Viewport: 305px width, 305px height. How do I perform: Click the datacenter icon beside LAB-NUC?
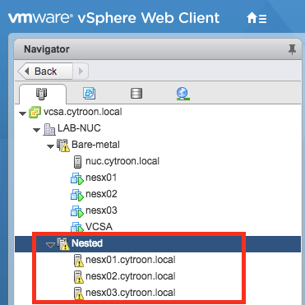point(49,129)
